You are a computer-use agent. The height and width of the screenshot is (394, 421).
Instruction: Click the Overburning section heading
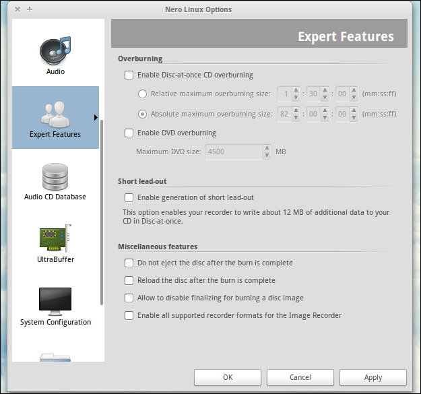[x=140, y=59]
